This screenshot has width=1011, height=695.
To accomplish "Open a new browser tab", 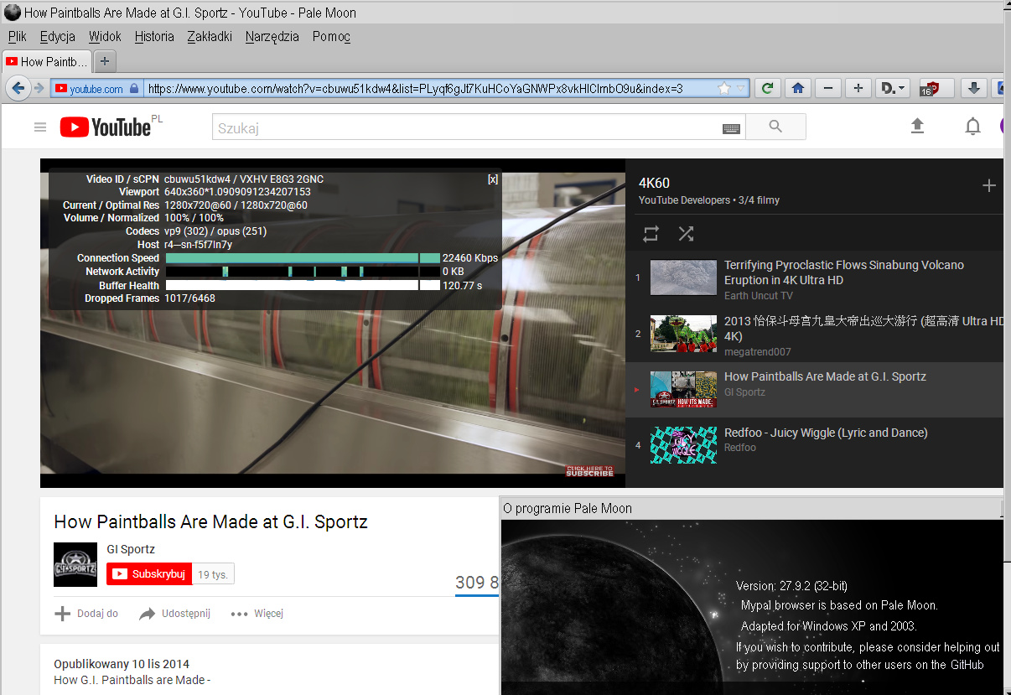I will tap(104, 61).
